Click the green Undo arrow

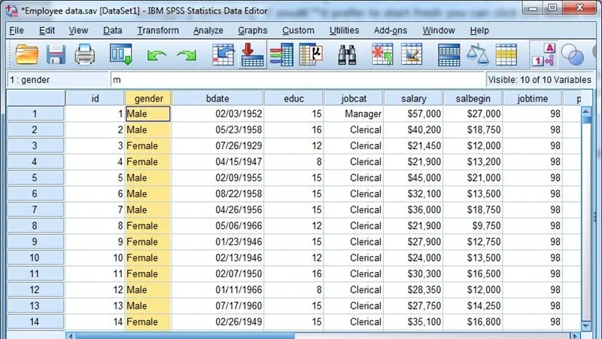(x=157, y=56)
